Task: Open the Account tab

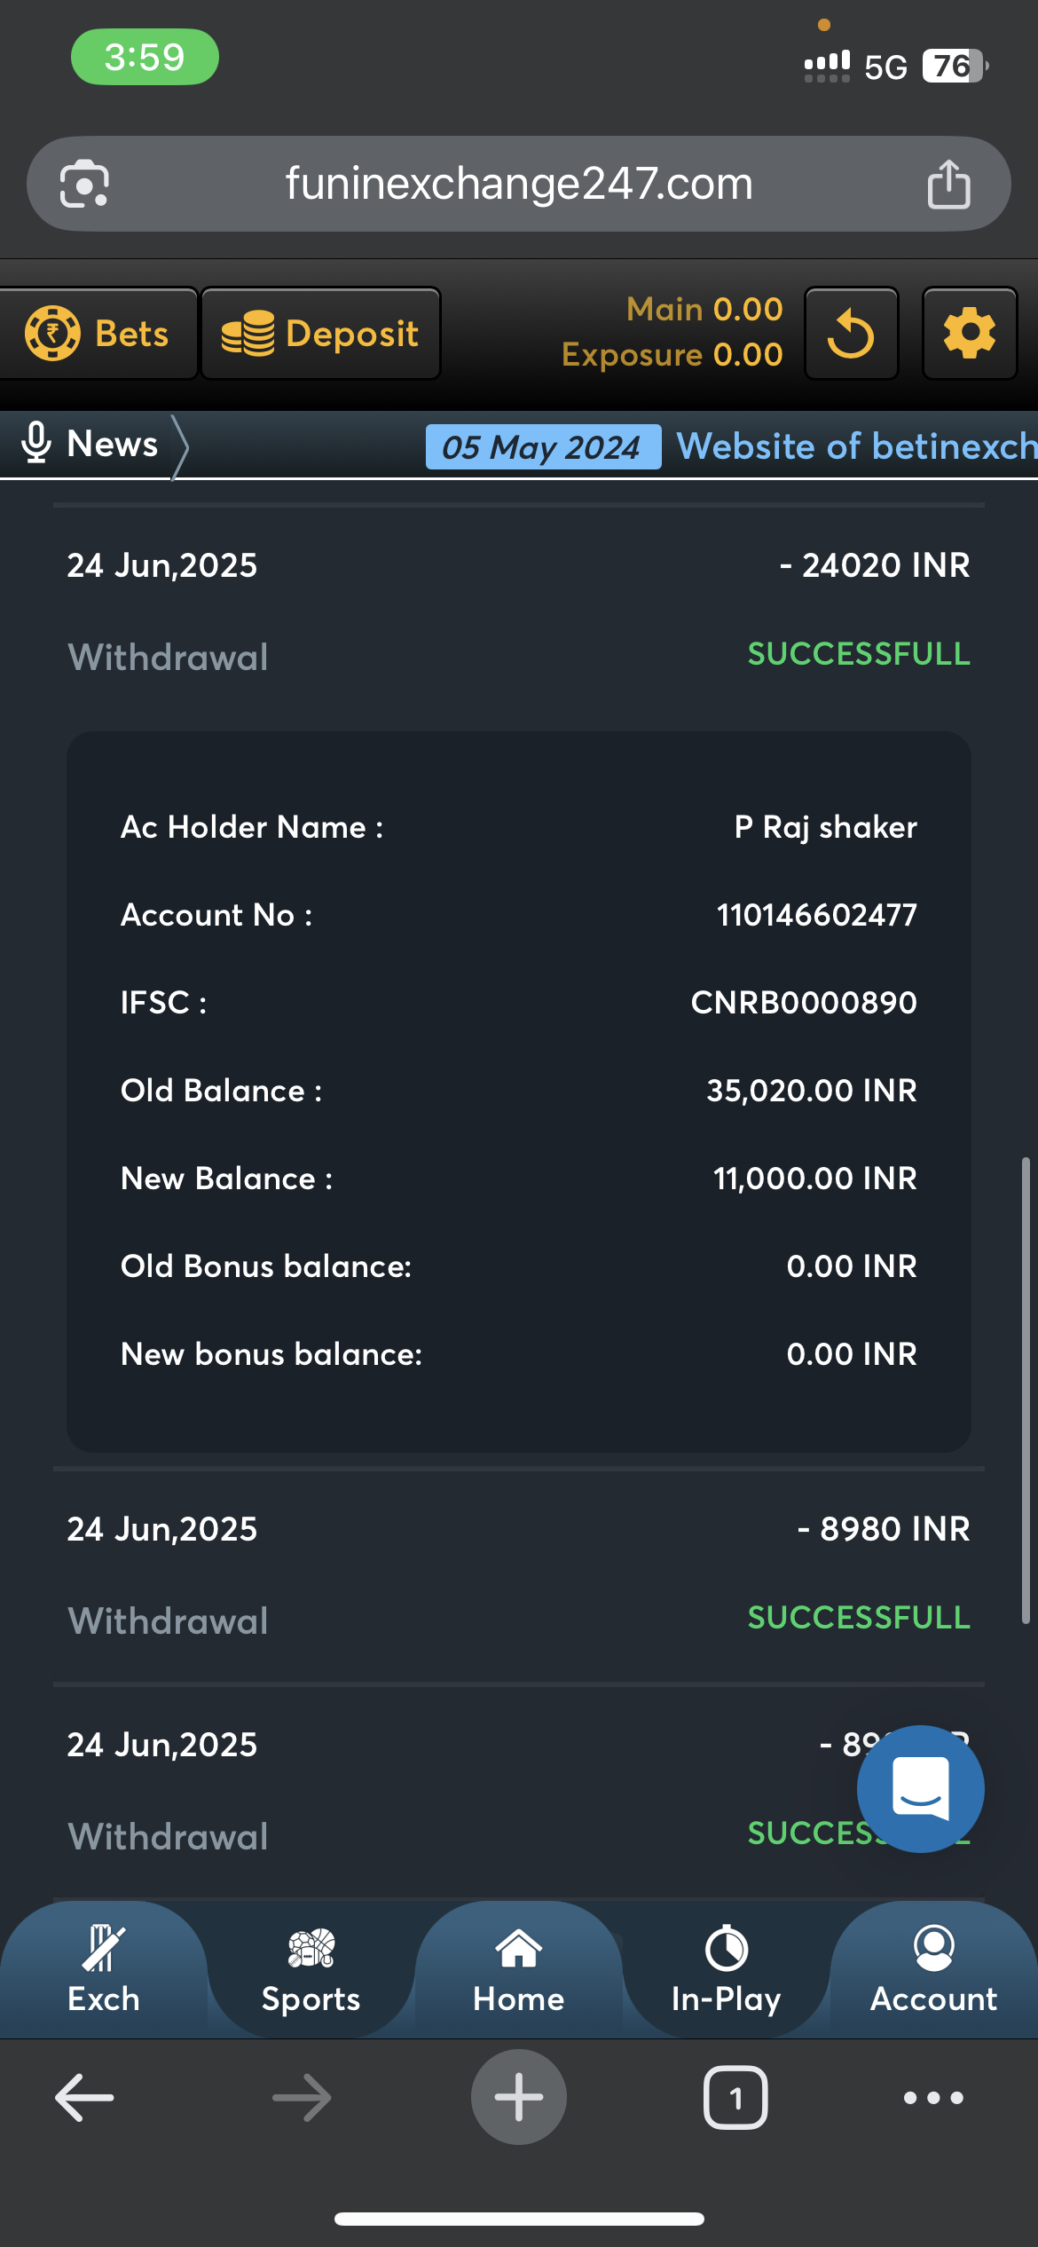Action: point(933,1968)
